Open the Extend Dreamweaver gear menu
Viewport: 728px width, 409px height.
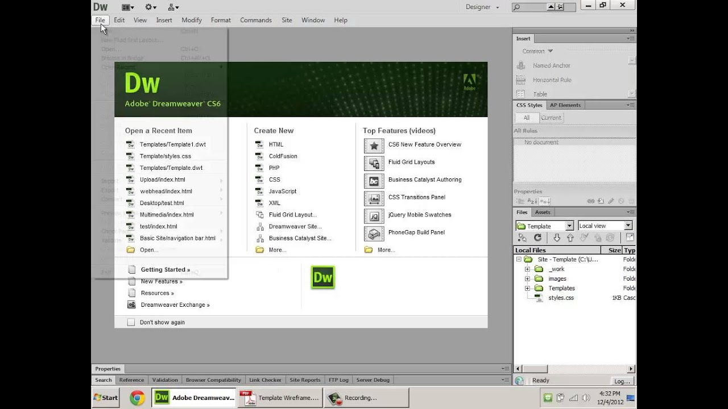pyautogui.click(x=151, y=7)
